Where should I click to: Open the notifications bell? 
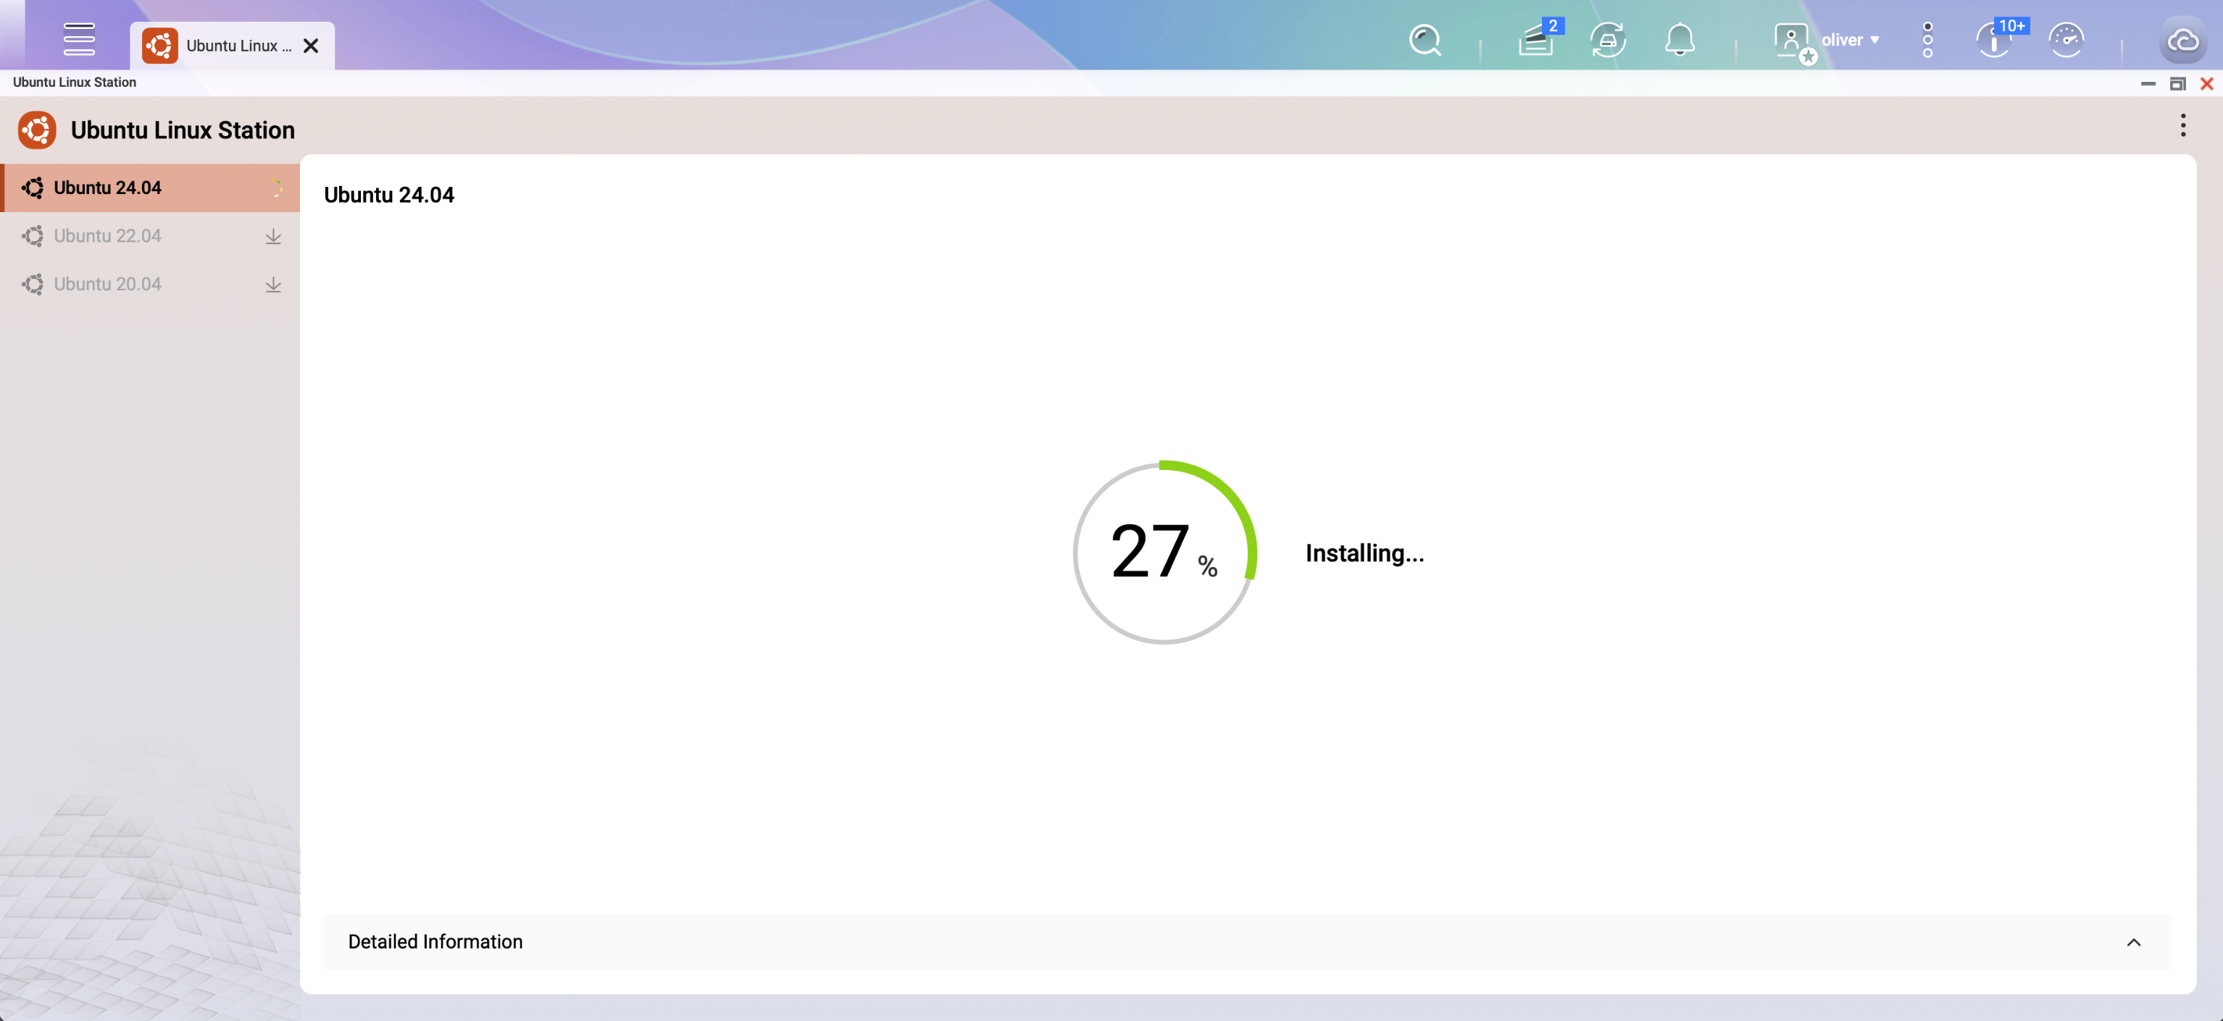1678,40
